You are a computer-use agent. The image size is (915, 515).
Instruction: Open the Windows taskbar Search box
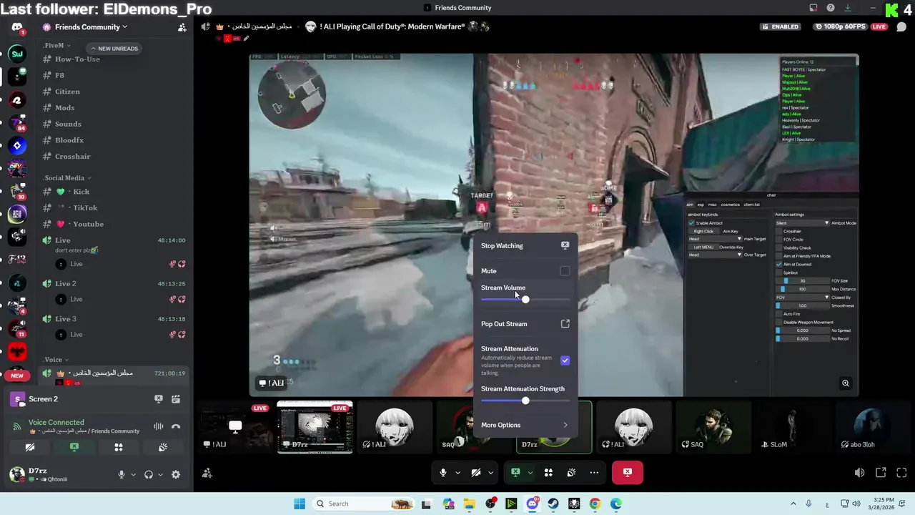click(365, 504)
